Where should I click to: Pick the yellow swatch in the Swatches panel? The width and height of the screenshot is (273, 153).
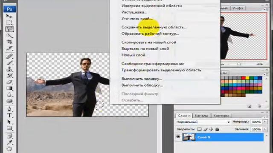247,78
